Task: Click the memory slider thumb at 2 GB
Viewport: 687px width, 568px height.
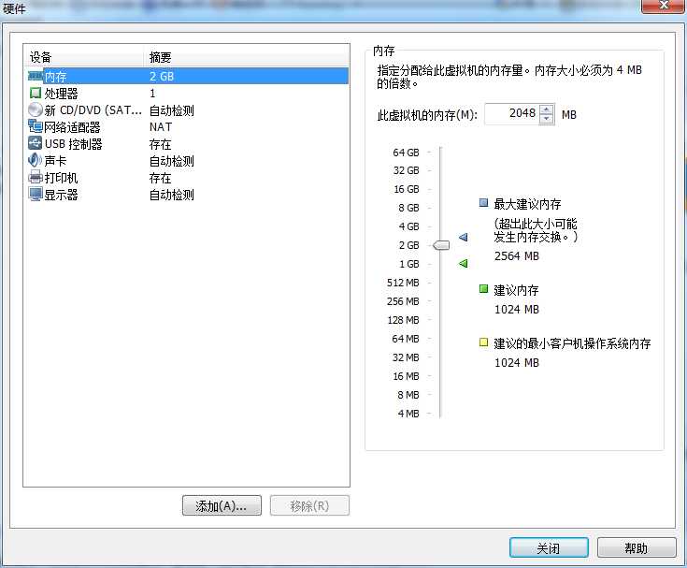Action: 441,245
